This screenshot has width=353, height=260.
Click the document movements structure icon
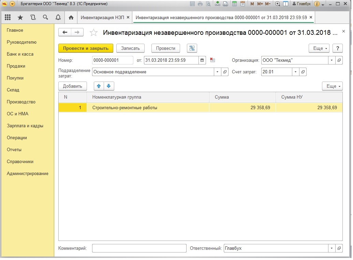click(x=192, y=48)
